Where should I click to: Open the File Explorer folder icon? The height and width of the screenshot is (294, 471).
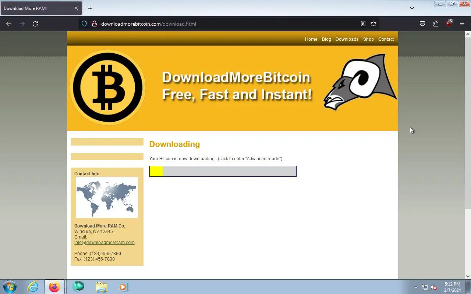(101, 287)
